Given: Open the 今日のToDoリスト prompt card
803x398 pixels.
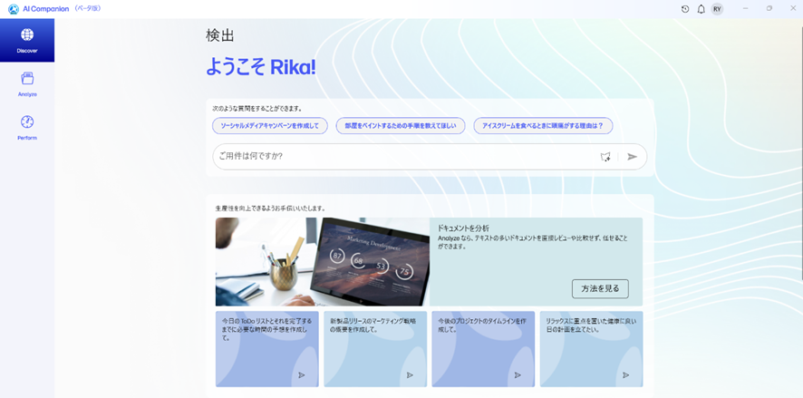Looking at the screenshot, I should pyautogui.click(x=267, y=349).
